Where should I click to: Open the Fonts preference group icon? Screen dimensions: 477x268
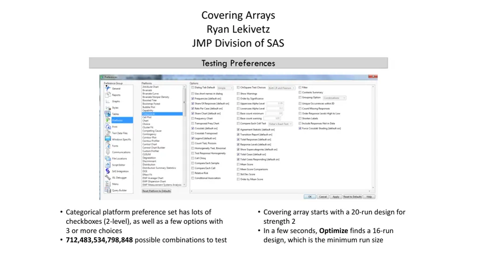click(x=108, y=146)
